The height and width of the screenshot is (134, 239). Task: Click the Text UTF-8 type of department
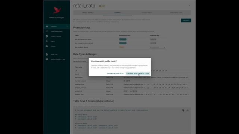pos(109,78)
